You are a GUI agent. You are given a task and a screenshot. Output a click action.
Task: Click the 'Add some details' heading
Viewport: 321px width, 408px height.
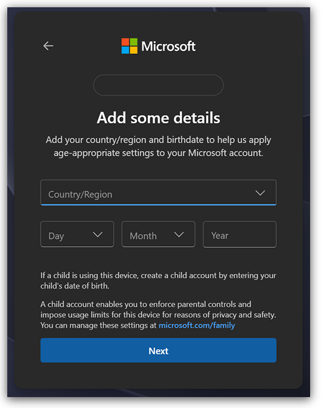coord(158,118)
